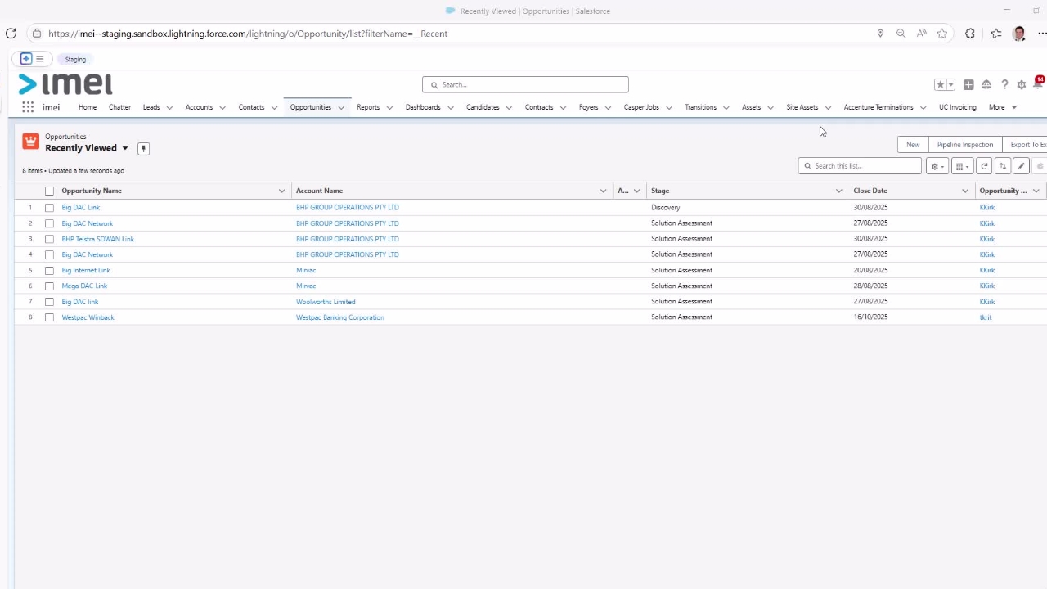Open the Recently Viewed list view dropdown
The image size is (1047, 589).
coord(125,148)
